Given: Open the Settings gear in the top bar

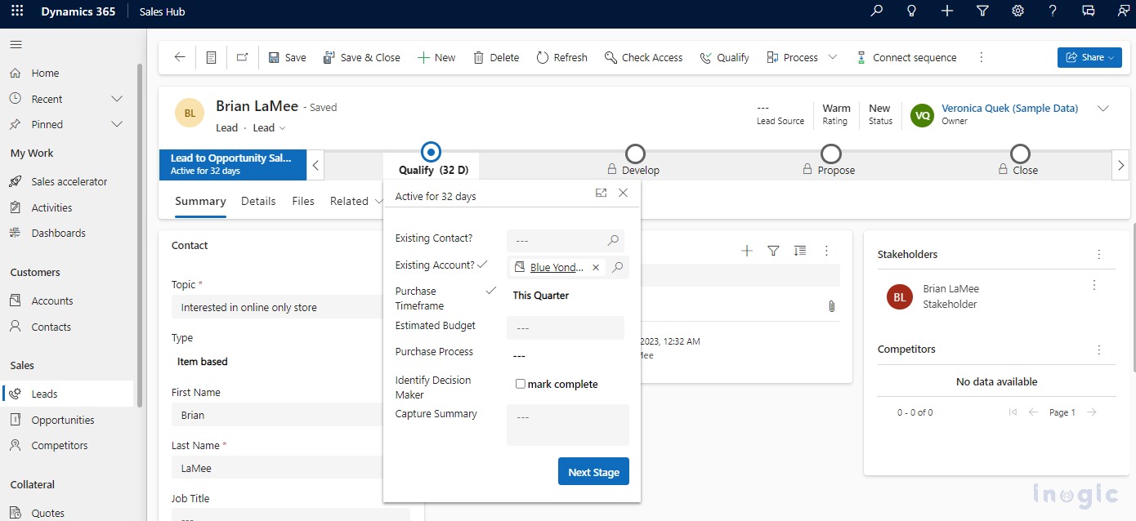Looking at the screenshot, I should (1017, 11).
